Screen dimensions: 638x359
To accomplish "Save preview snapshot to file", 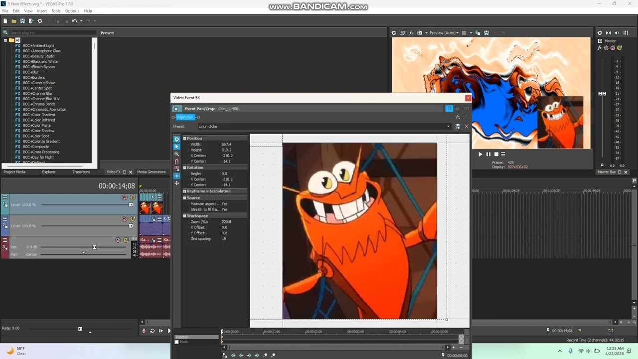I will point(486,33).
